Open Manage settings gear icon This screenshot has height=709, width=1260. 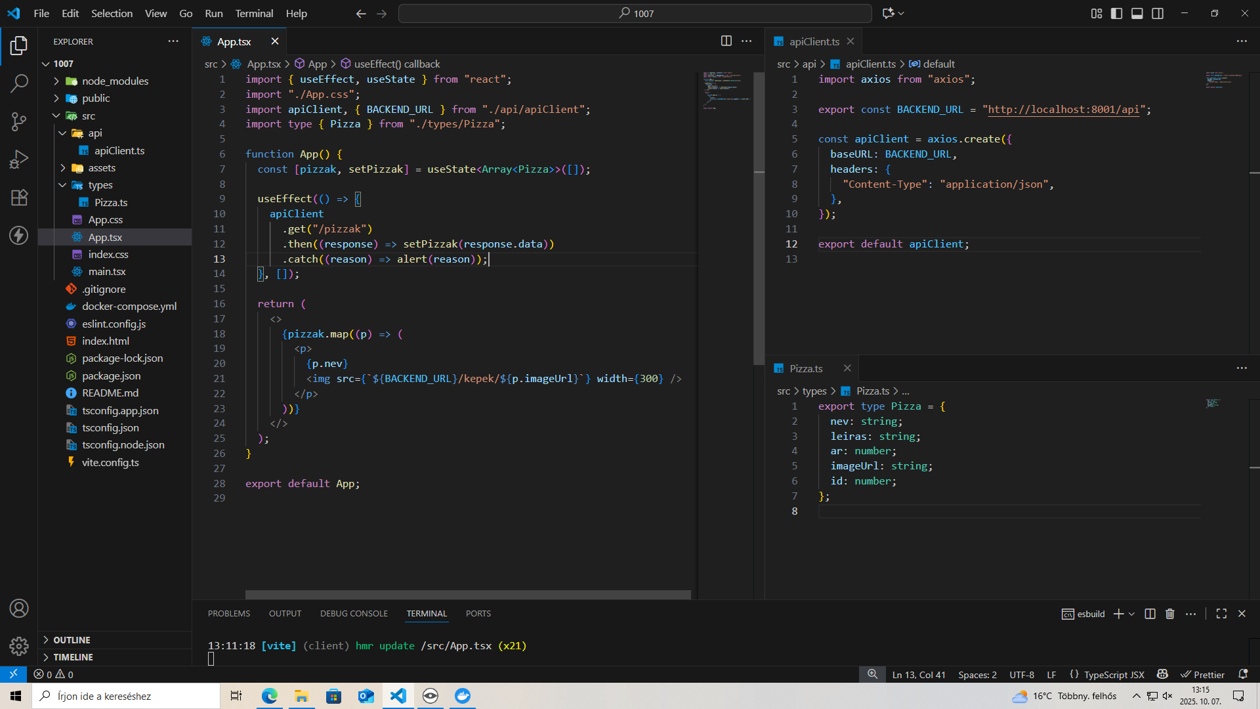(19, 647)
